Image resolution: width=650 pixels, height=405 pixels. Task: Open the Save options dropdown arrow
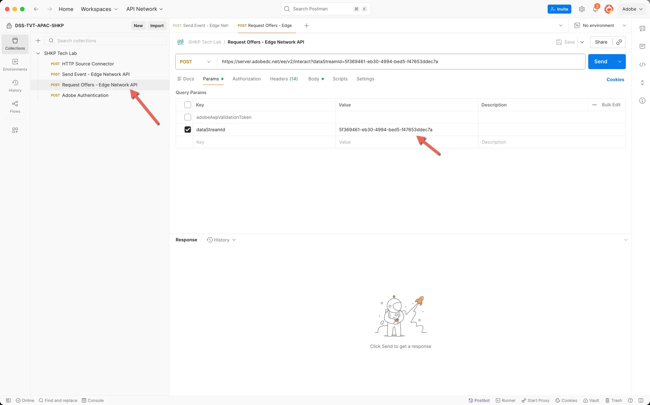tap(582, 42)
